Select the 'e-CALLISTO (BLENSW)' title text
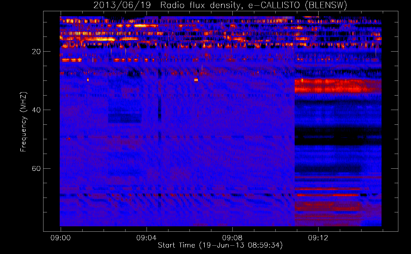This screenshot has width=411, height=254. pyautogui.click(x=297, y=5)
